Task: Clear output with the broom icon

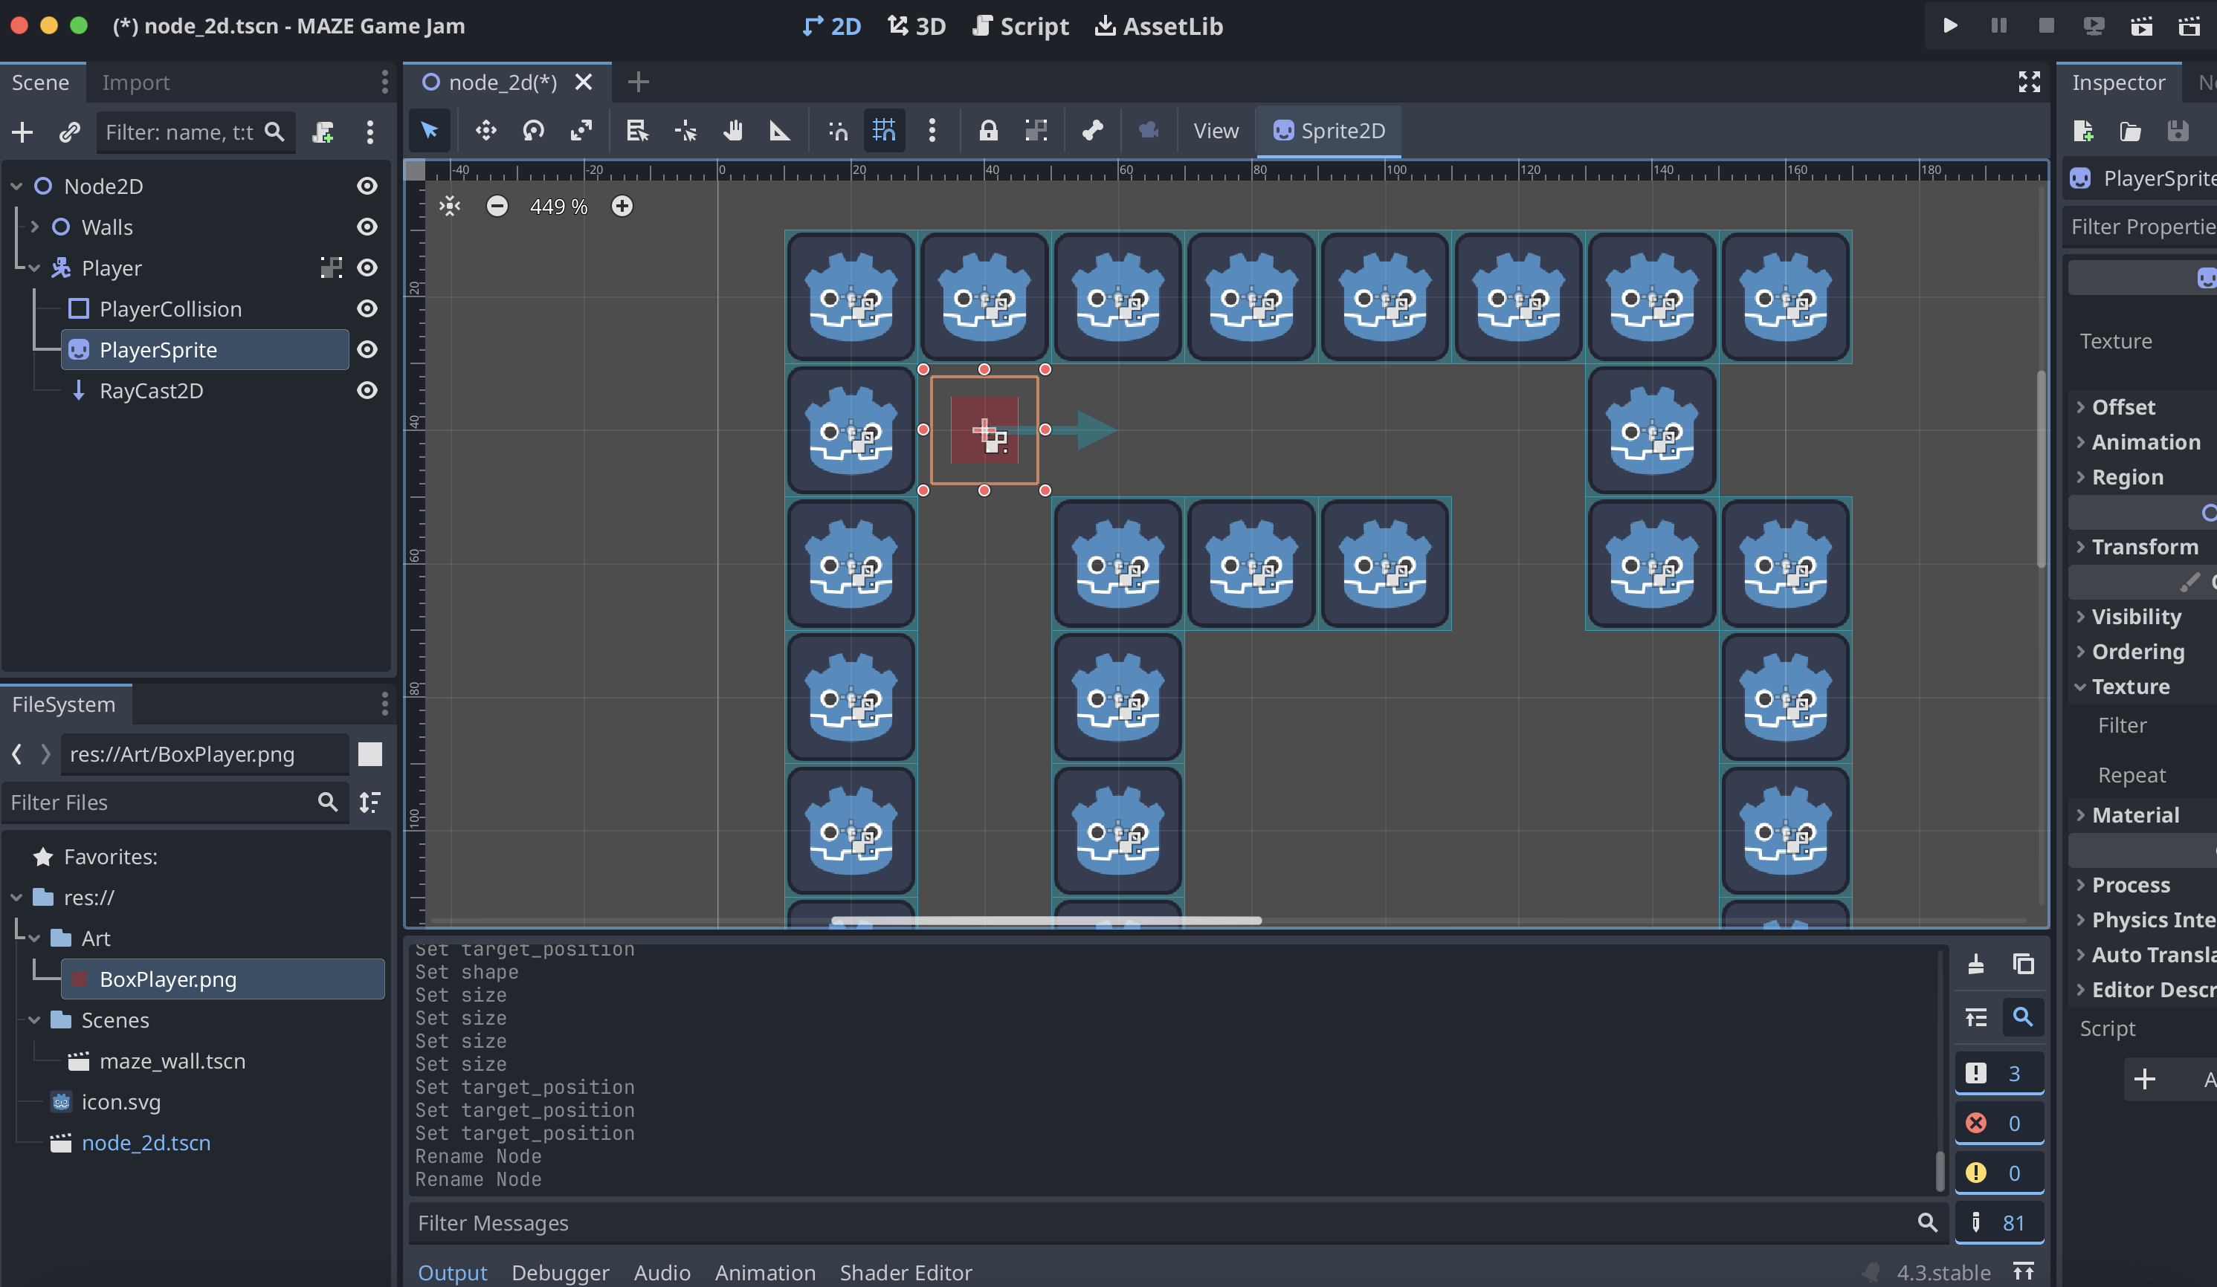Action: tap(1976, 965)
